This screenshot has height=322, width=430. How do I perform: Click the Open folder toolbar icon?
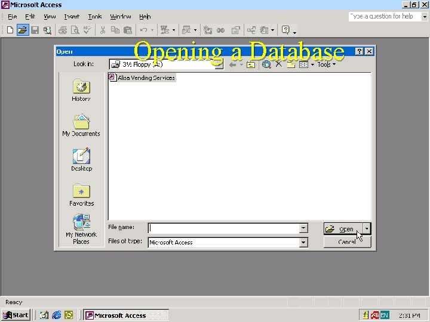pyautogui.click(x=23, y=30)
